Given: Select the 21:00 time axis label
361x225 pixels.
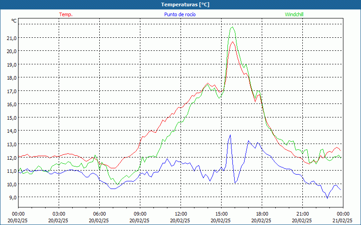Looking at the screenshot, I should [x=302, y=214].
